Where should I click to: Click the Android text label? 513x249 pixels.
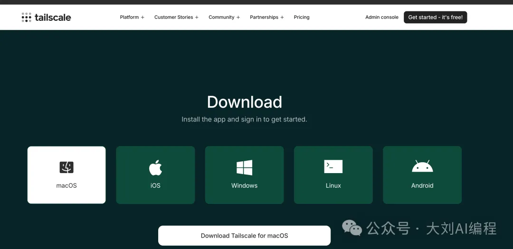(422, 185)
